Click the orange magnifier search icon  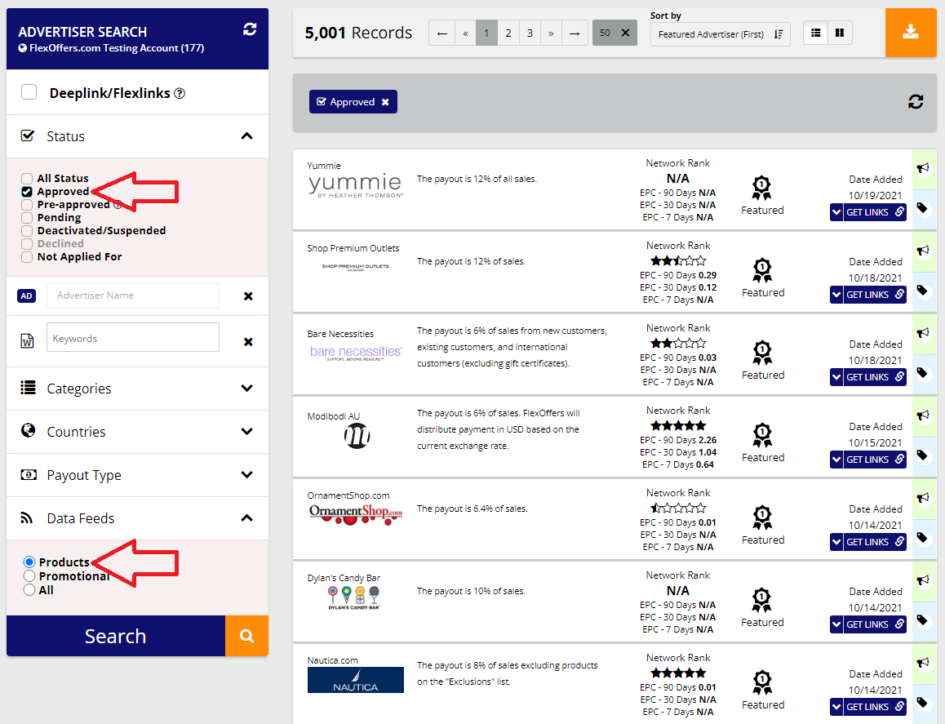pyautogui.click(x=246, y=636)
